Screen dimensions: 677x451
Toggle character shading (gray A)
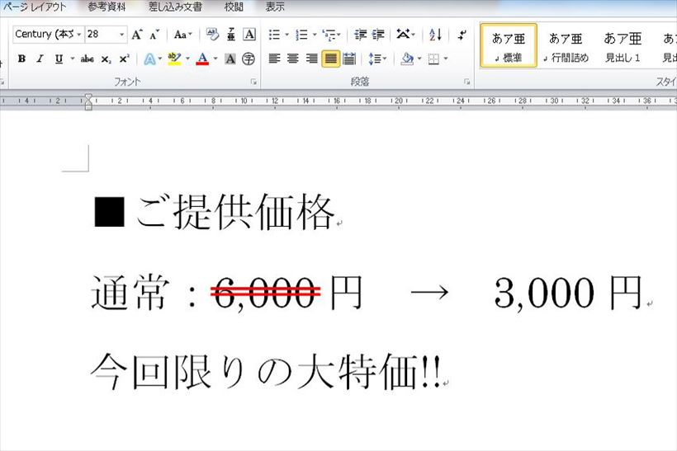(230, 59)
